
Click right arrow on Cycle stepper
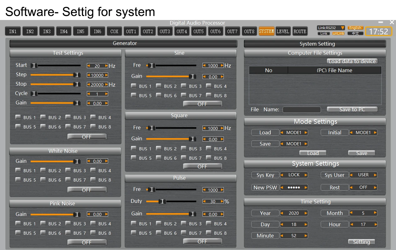[x=106, y=94]
